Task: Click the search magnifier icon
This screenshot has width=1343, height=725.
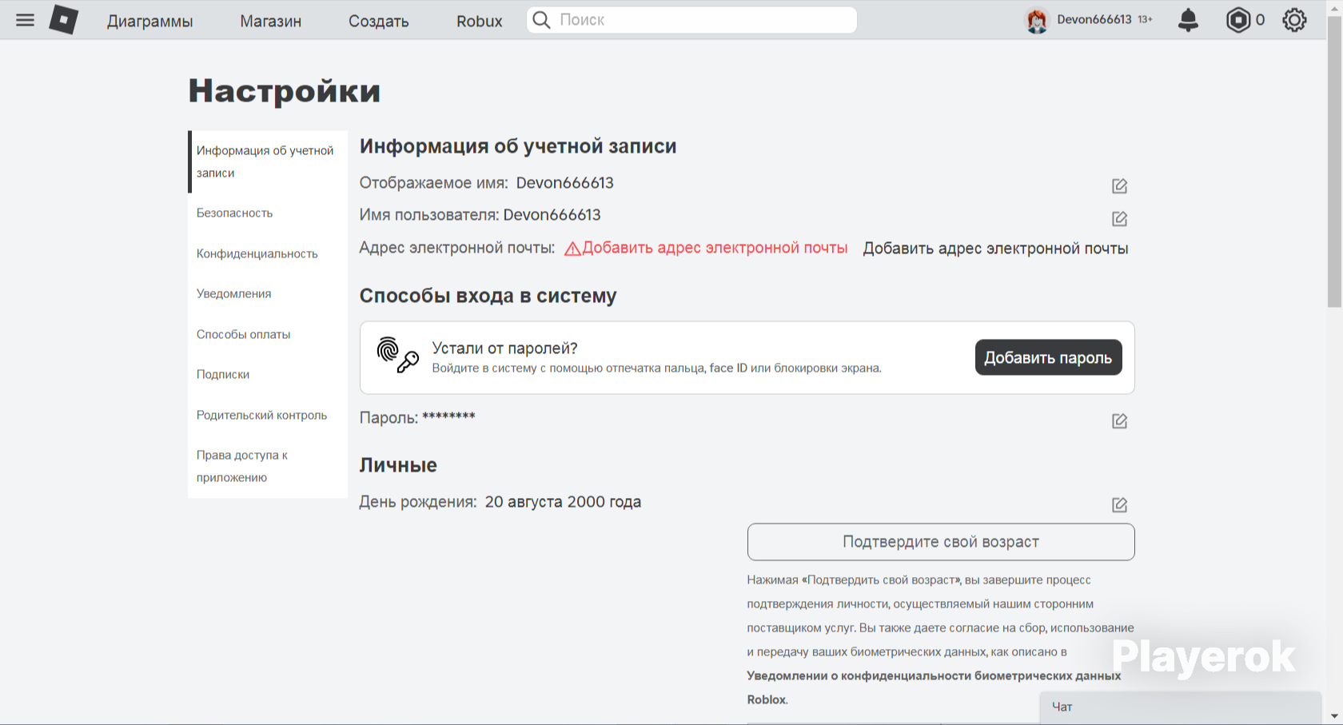Action: (541, 20)
